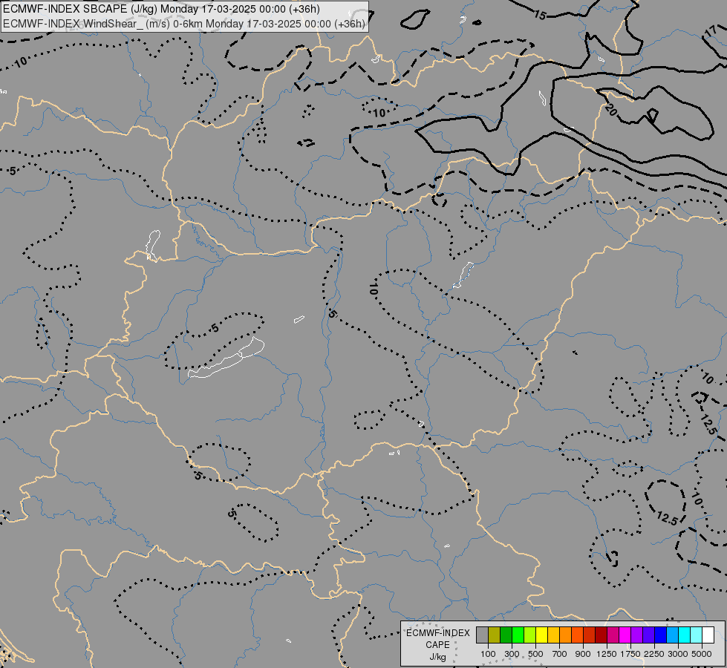This screenshot has width=727, height=668.
Task: Choose the cyan swatch after the 3000 tick
Action: click(x=685, y=635)
